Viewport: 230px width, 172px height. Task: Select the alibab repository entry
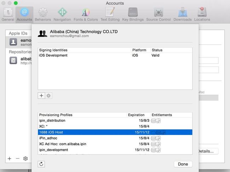click(19, 61)
